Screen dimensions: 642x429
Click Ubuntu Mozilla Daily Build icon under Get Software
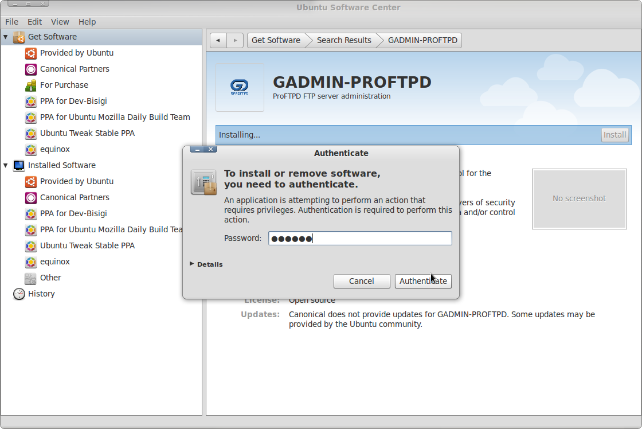[31, 118]
